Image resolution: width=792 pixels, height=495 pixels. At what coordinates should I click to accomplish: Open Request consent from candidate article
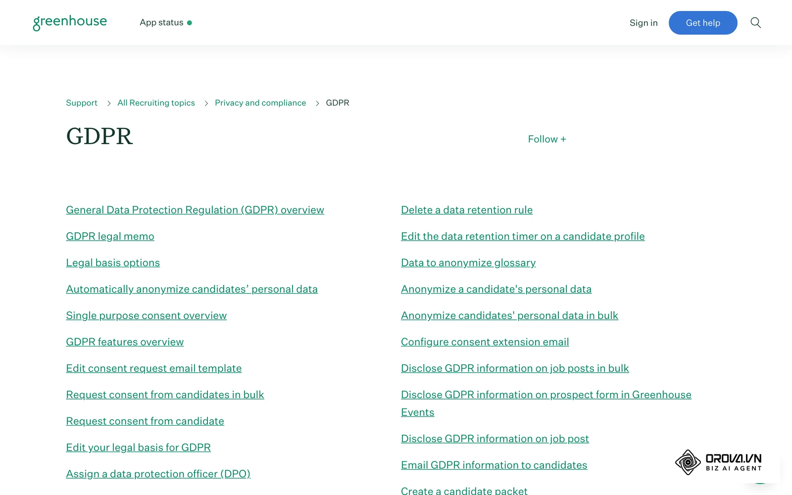[x=145, y=421]
